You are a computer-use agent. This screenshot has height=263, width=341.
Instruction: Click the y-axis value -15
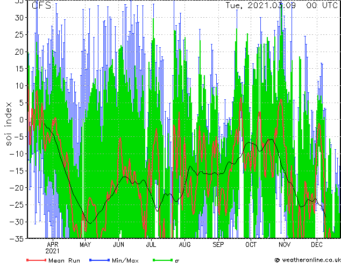click(17, 171)
